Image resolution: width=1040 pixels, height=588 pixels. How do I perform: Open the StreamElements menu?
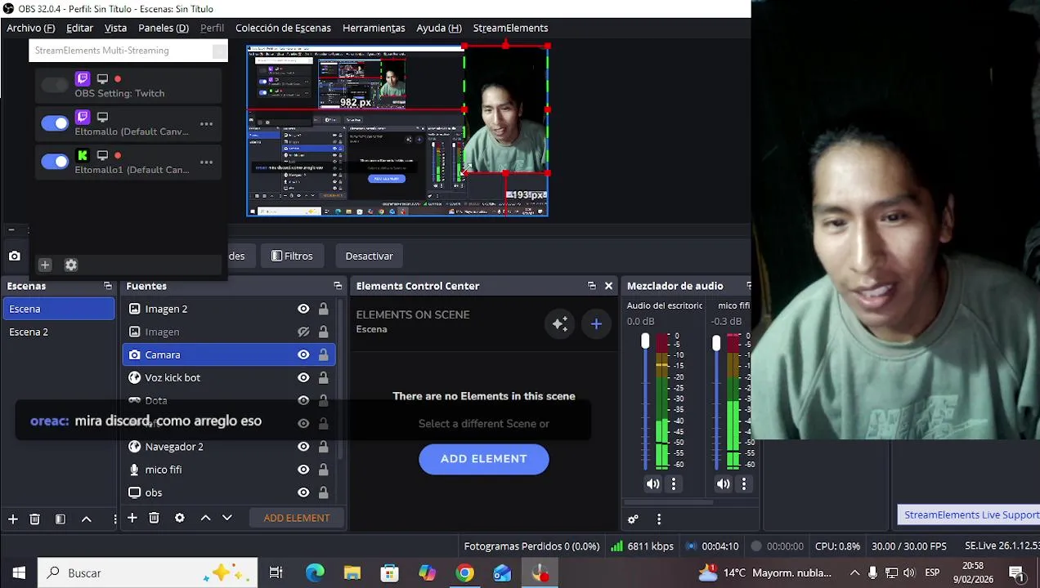(x=510, y=28)
